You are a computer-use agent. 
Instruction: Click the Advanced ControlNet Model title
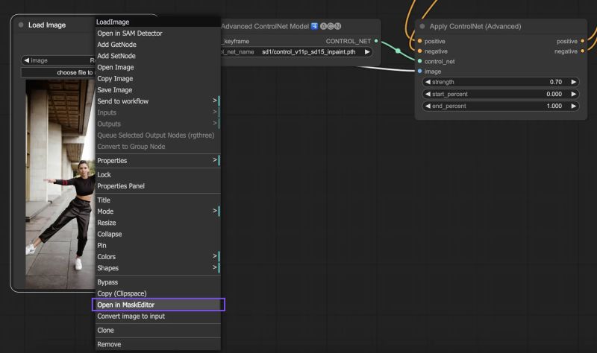click(x=265, y=26)
